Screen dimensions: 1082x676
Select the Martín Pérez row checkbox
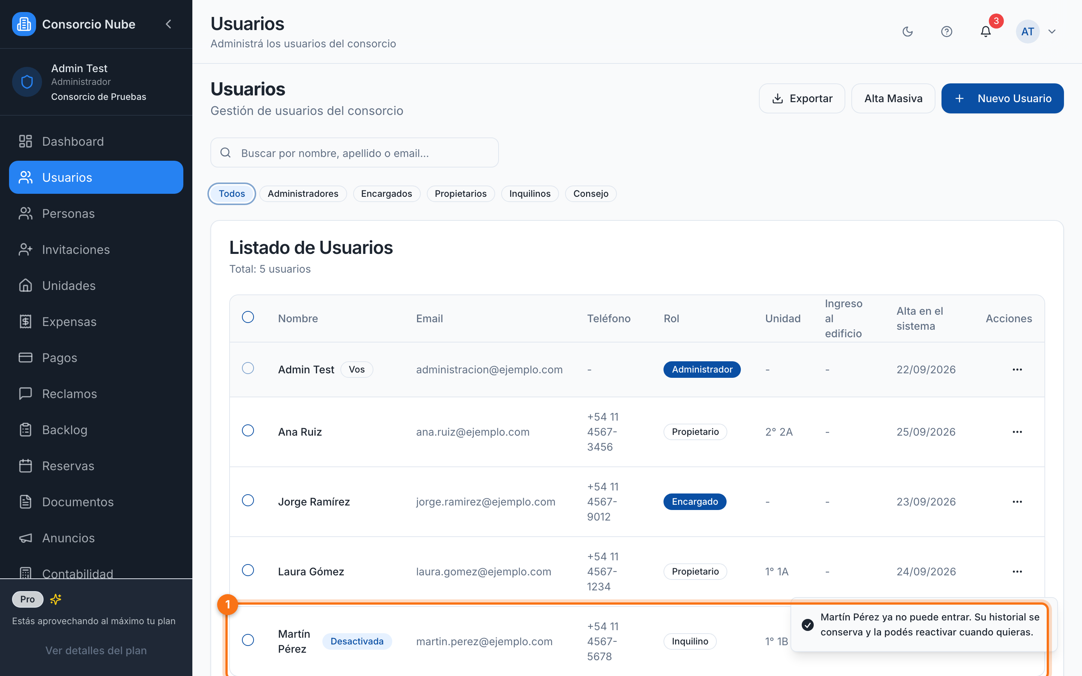[248, 640]
